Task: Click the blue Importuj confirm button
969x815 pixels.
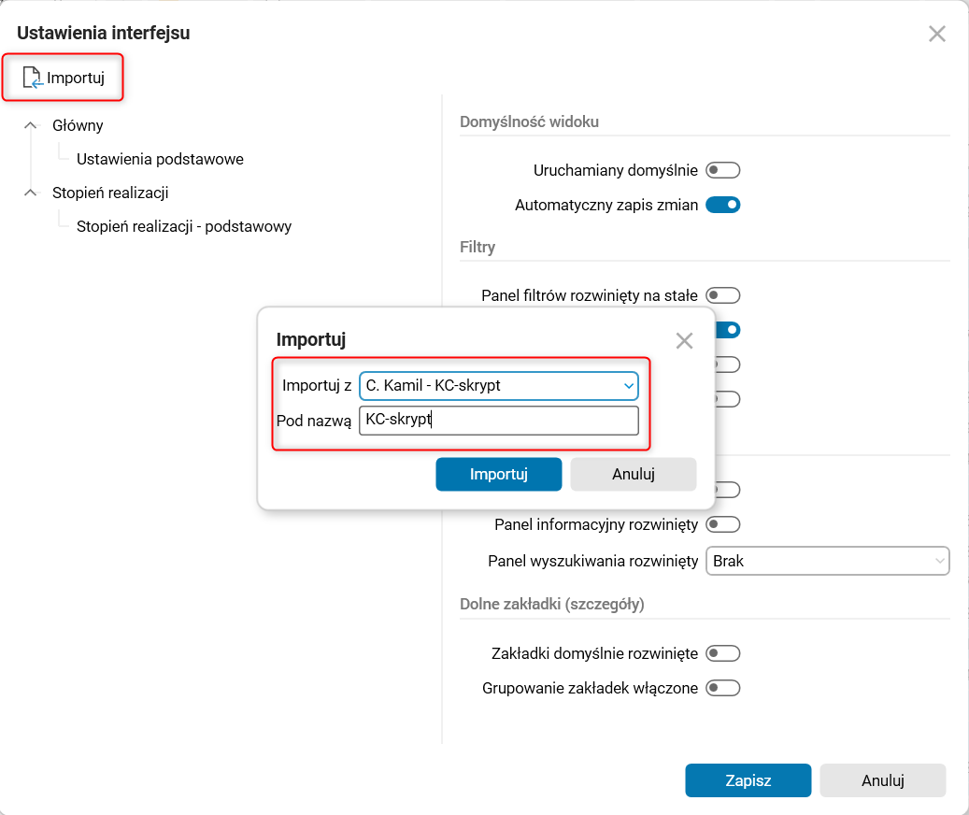Action: pos(498,474)
